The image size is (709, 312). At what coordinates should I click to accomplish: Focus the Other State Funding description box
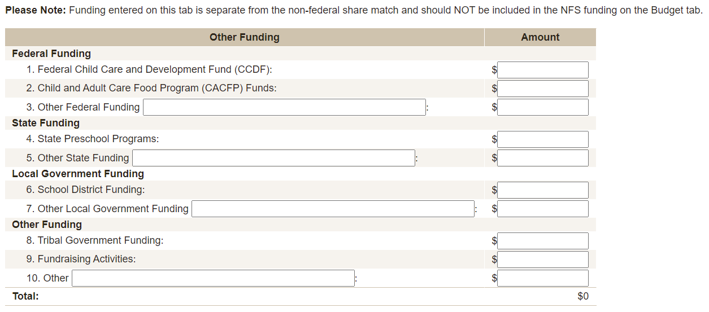pos(273,158)
